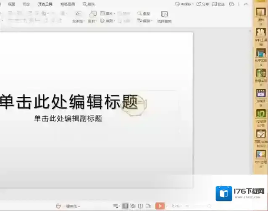This screenshot has height=211, width=268.
Task: Click the 176下载网 logo
Action: (240, 193)
